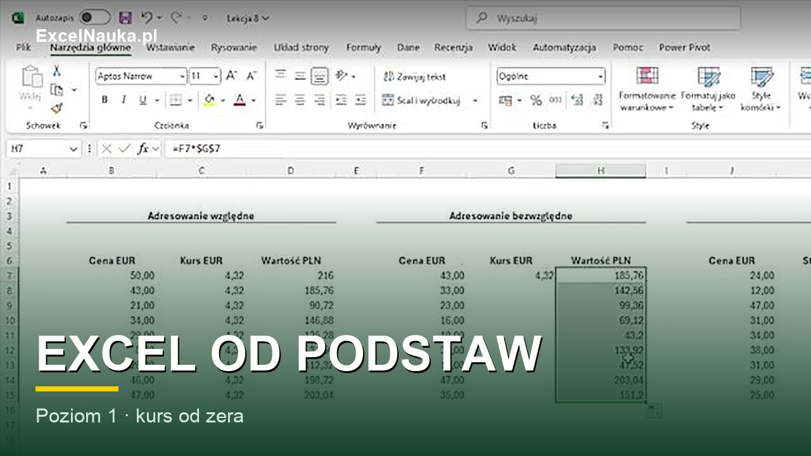Screen dimensions: 811x456
Task: Switch to the Wstawianie tab
Action: 170,47
